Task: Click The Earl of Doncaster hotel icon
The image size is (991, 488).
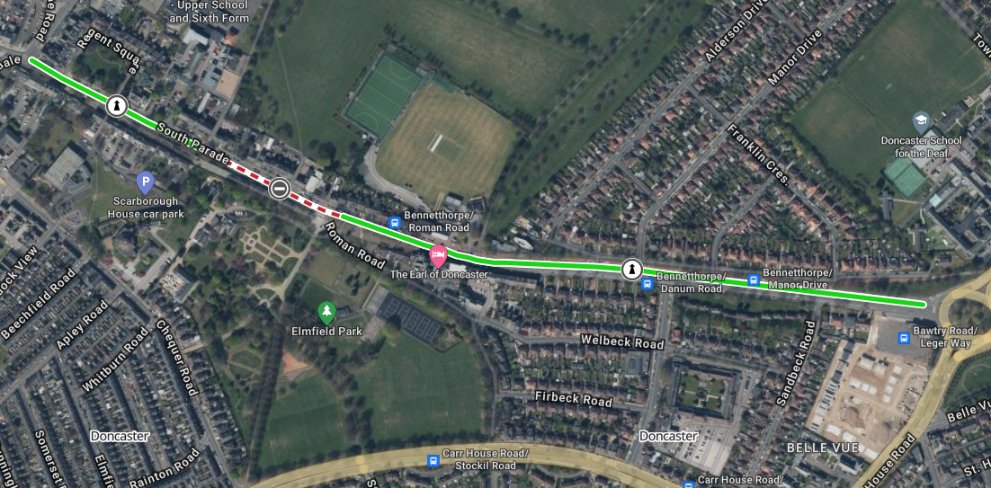Action: pos(438,255)
